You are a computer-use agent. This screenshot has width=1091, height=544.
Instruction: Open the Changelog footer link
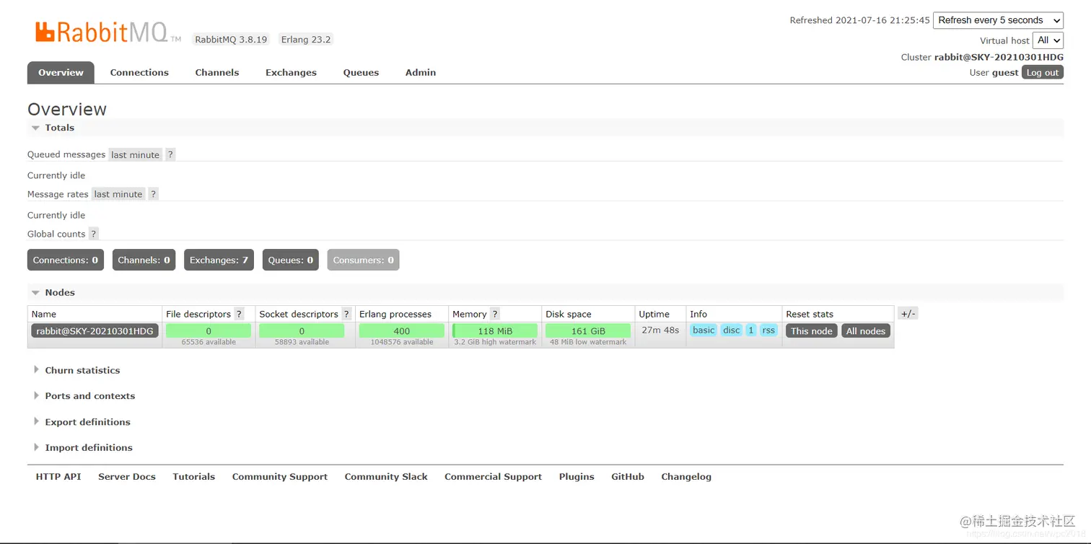coord(686,477)
